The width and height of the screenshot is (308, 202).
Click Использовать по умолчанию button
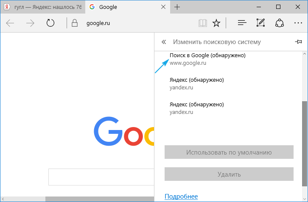[229, 152]
